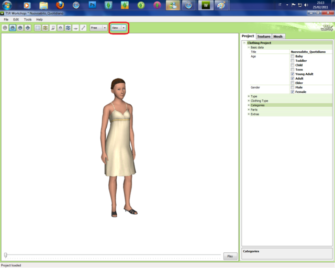Open the Free camera mode dropdown
The width and height of the screenshot is (335, 268).
(98, 28)
